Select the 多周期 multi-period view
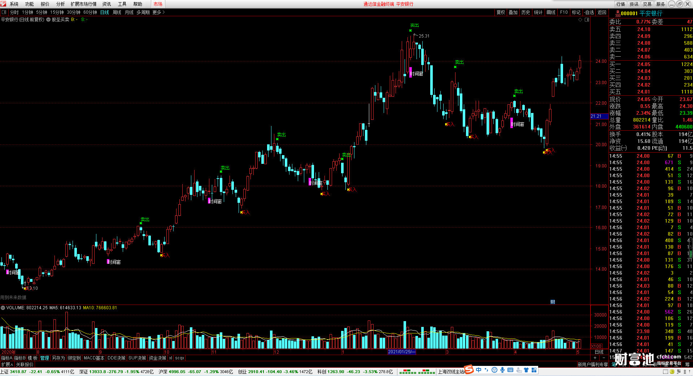This screenshot has width=693, height=376. (x=143, y=12)
